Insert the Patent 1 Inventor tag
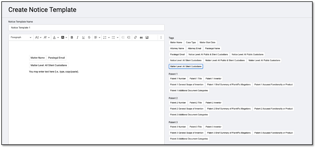Viewport: 316px width, 148px height. (214, 79)
